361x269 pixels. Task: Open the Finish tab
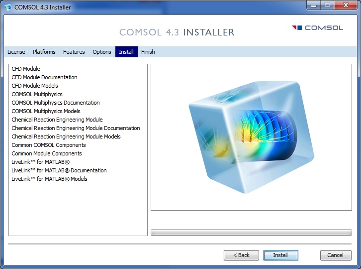point(148,52)
